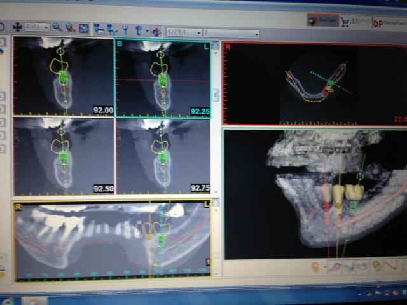
Task: Click the blue fork-shaped abutment tool
Action: 125,30
